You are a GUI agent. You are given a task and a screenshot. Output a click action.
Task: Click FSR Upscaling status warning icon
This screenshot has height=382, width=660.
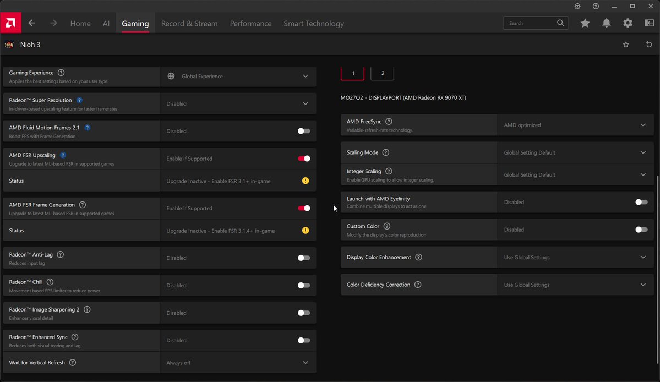(306, 181)
